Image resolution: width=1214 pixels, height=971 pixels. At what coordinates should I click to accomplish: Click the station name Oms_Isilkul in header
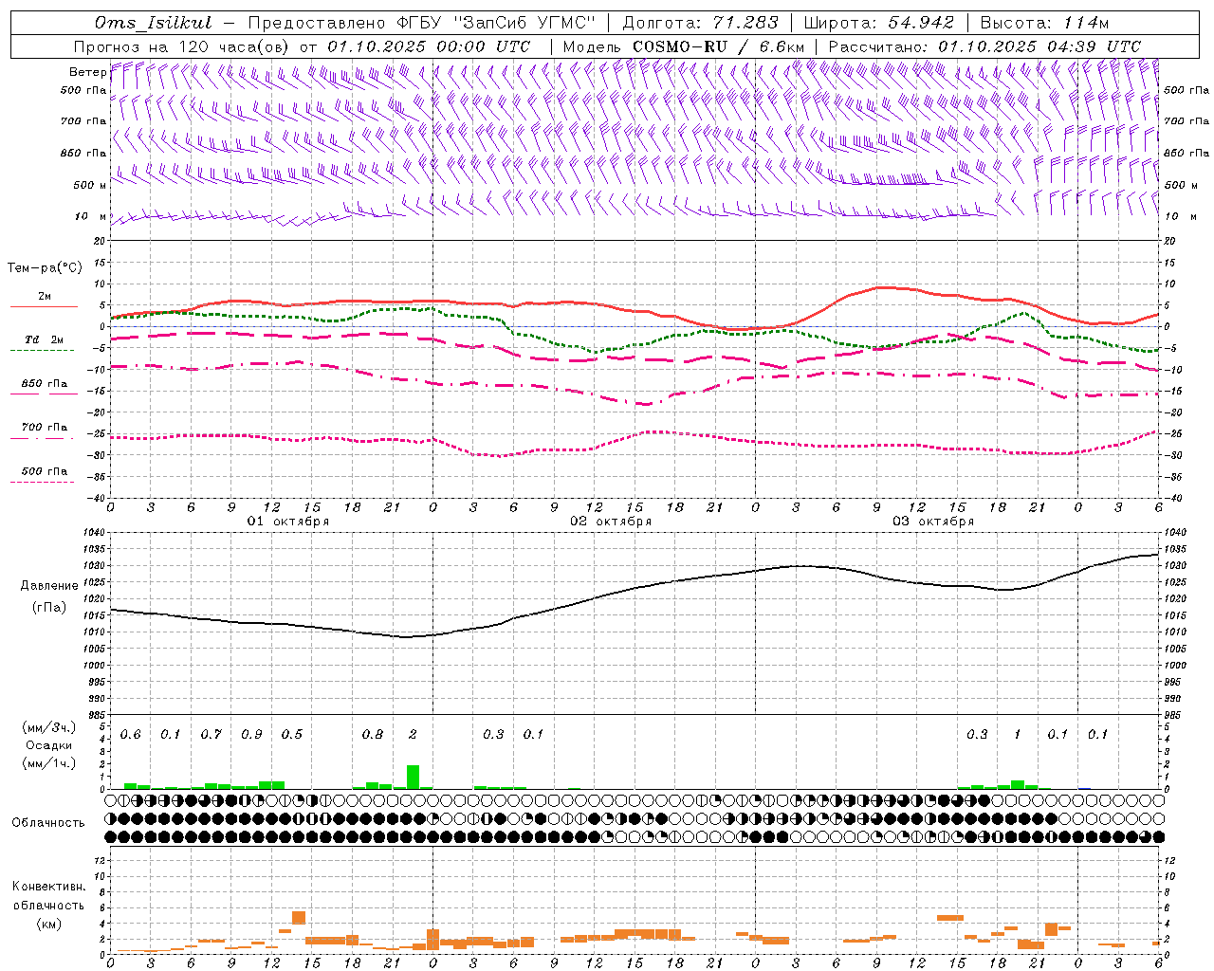154,23
